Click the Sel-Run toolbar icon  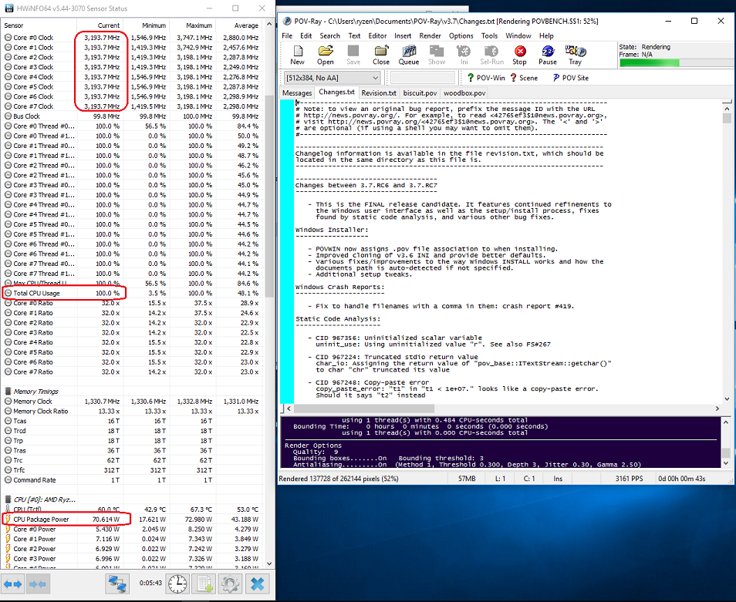(492, 55)
